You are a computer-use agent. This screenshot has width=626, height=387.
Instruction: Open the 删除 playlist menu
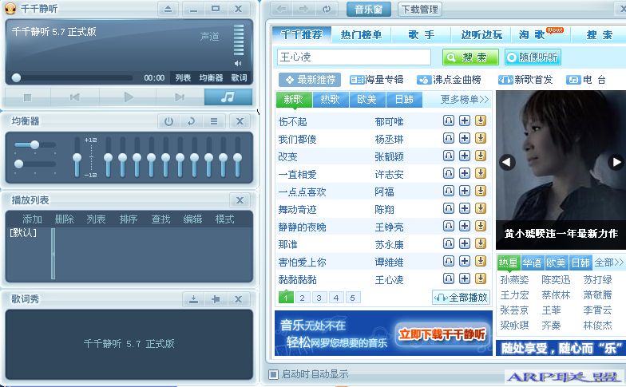point(64,219)
